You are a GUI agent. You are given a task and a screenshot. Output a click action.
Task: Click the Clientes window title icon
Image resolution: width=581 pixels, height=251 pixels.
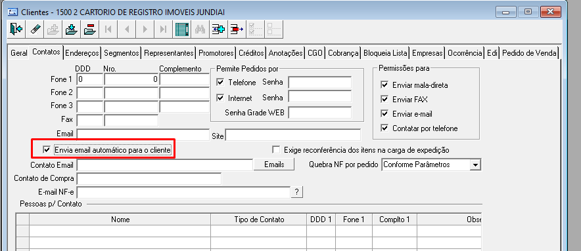[x=12, y=12]
